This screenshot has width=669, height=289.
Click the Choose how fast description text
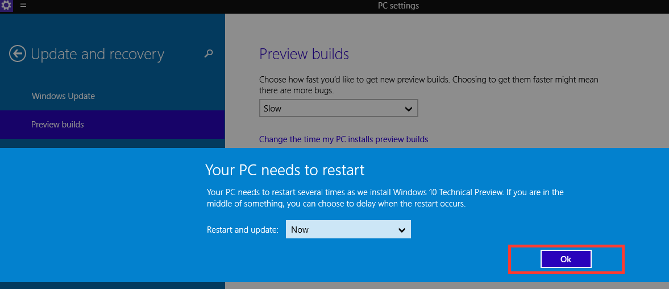(x=429, y=85)
